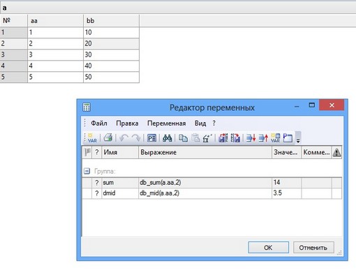Click the PE properties icon
The image size is (356, 270).
[151, 138]
